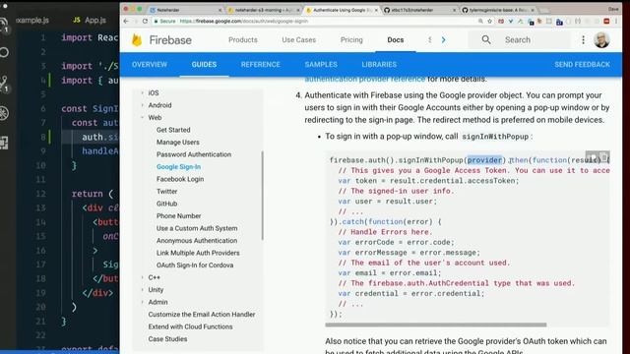Click the Firebase flame logo
The width and height of the screenshot is (630, 354).
[x=137, y=39]
